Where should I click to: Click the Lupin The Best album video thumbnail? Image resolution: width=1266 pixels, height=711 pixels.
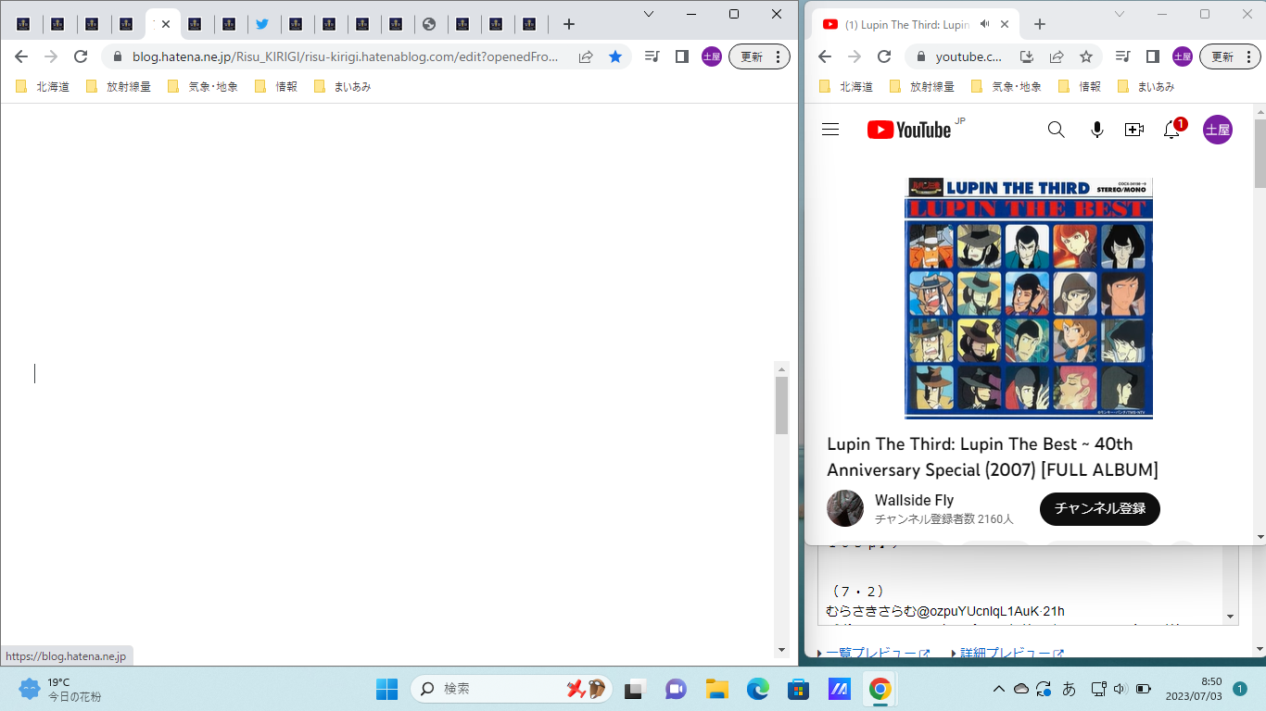[1029, 298]
